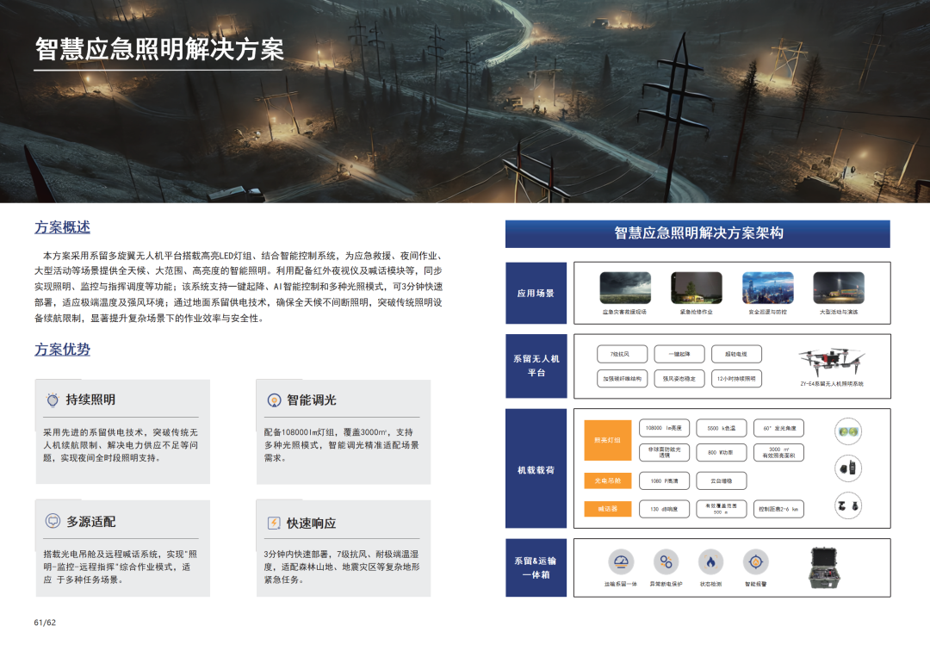Click the 应急灾害救援现场 storm thumbnail

(x=625, y=288)
